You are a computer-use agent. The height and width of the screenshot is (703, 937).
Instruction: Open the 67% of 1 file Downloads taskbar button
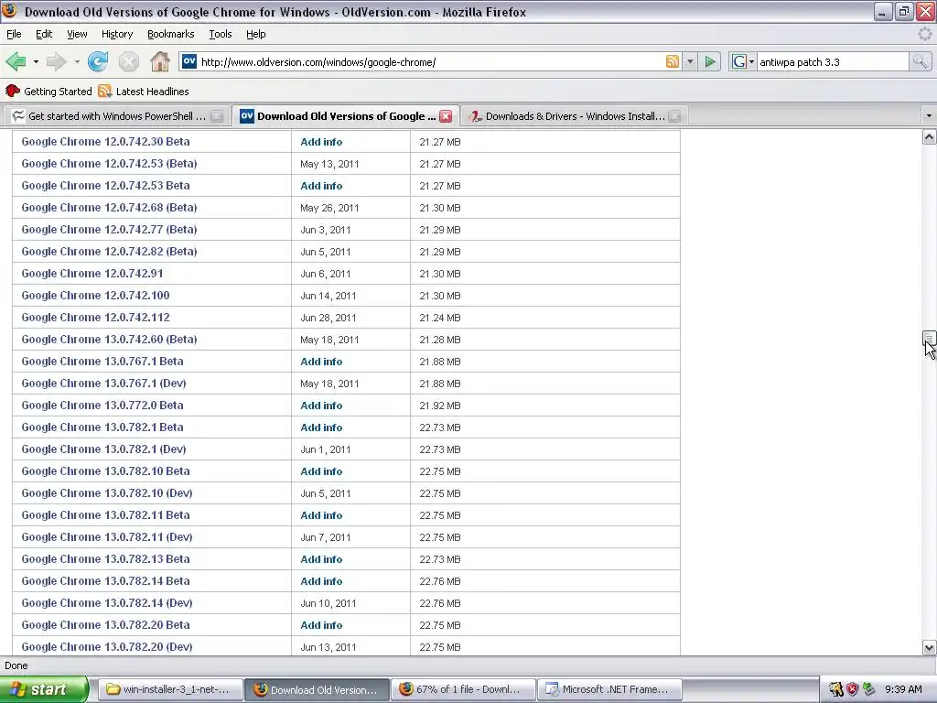pos(463,689)
